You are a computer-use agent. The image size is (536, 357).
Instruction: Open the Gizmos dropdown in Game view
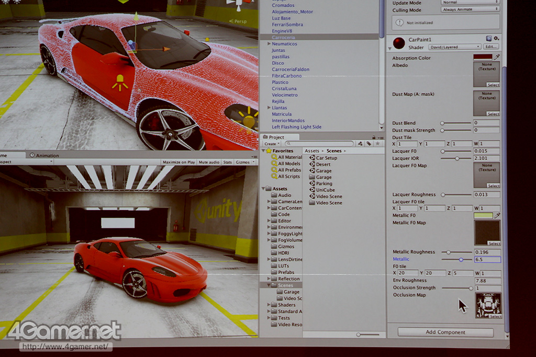pyautogui.click(x=245, y=162)
